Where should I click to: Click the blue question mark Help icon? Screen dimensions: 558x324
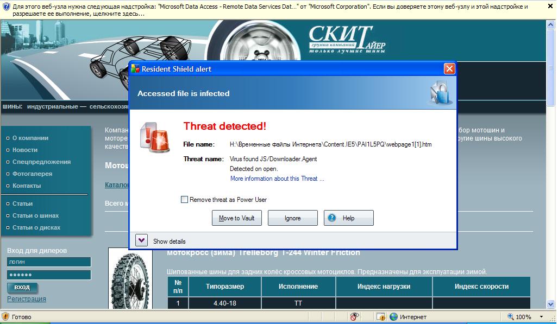(331, 218)
